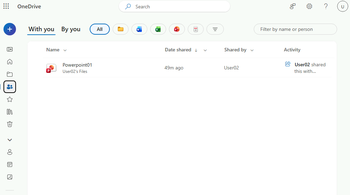
Task: Click the Date shared sort arrow
Action: [x=196, y=50]
